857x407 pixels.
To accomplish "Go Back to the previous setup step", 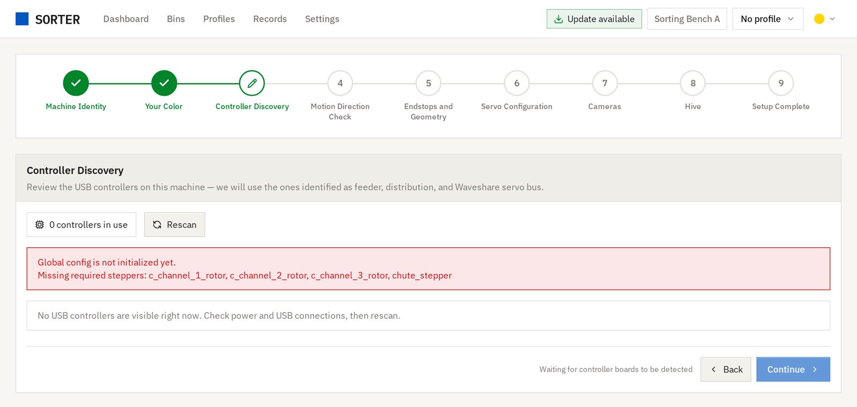I will click(726, 370).
